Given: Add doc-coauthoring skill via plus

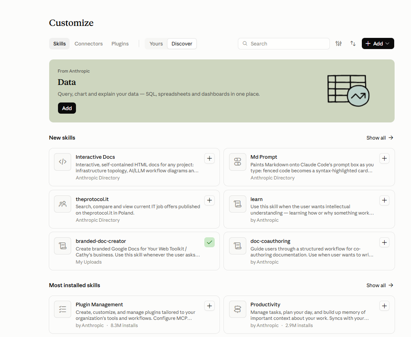Looking at the screenshot, I should pos(384,242).
